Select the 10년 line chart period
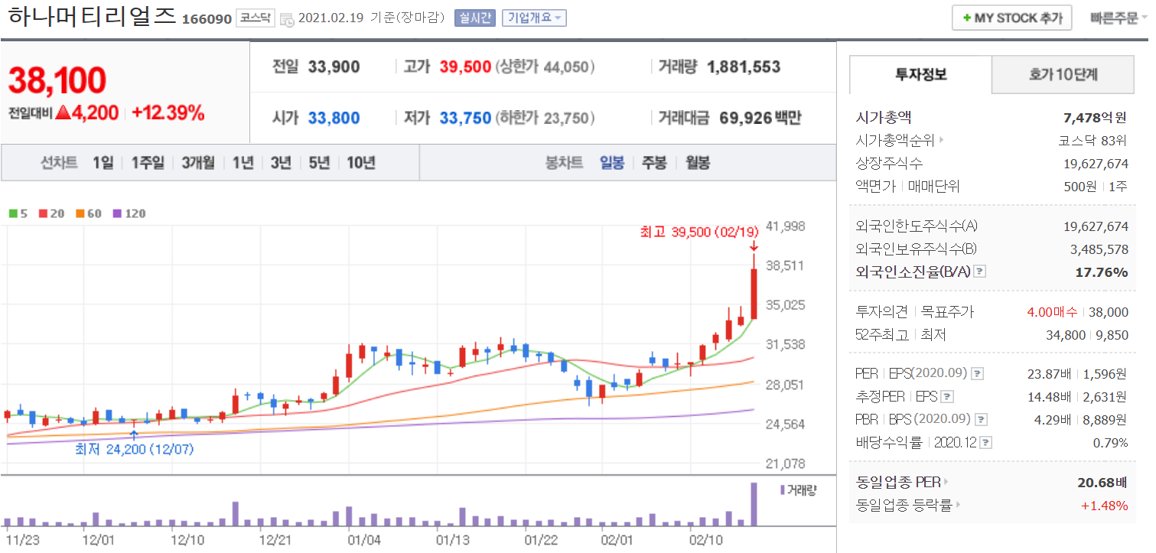 point(361,163)
